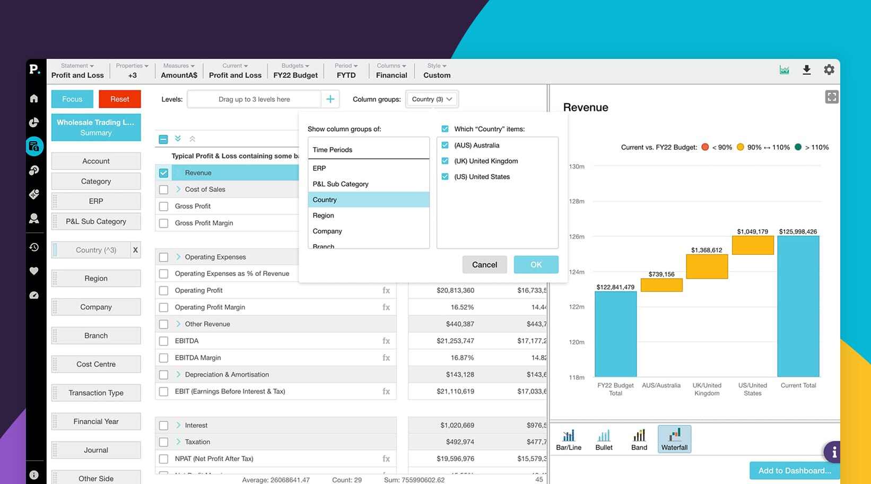Screen dimensions: 871x484
Task: Open the Period FYTD dropdown
Action: pos(346,71)
